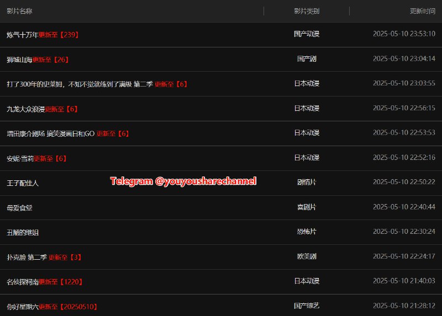Open horror film 丑陋的继姐

23,232
